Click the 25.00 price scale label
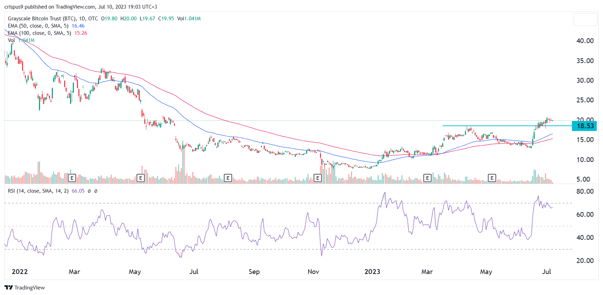 click(585, 100)
